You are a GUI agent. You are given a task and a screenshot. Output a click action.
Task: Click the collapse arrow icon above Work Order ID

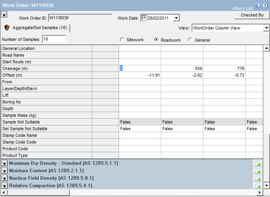pos(4,14)
